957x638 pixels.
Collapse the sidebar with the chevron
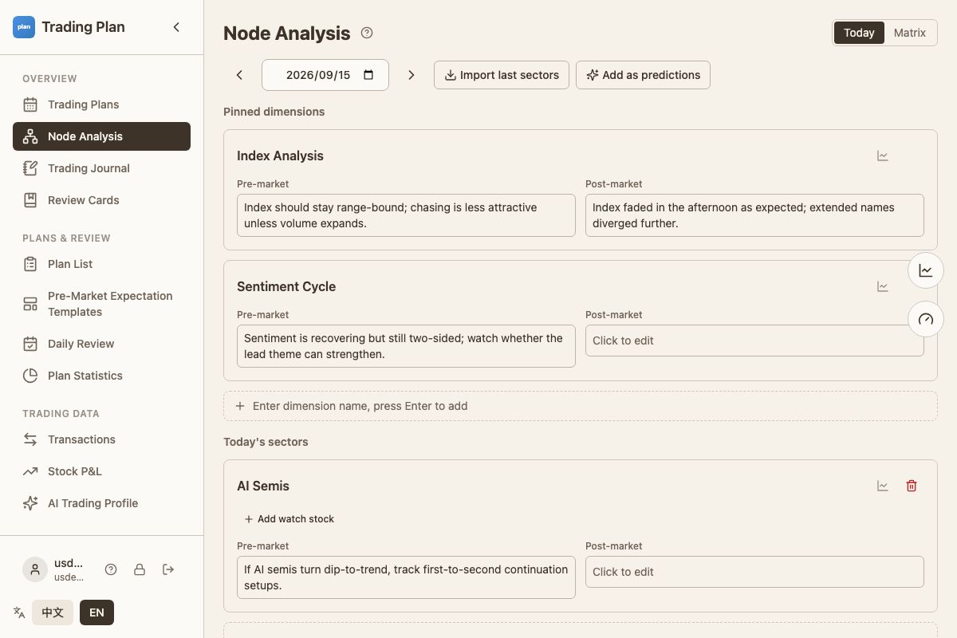[176, 27]
